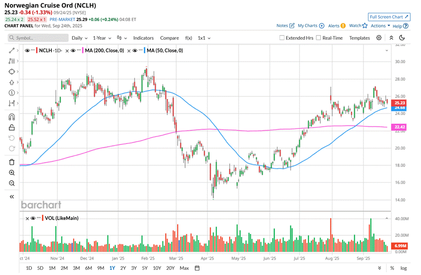Click the red 25.23 price label

pos(399,103)
